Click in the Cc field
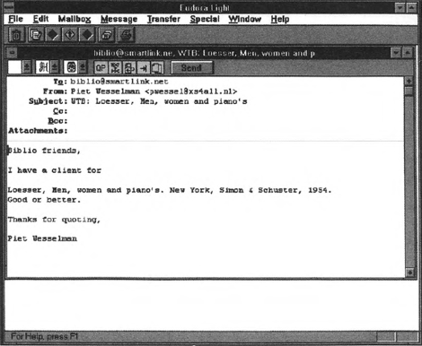The width and height of the screenshot is (422, 346). point(235,111)
